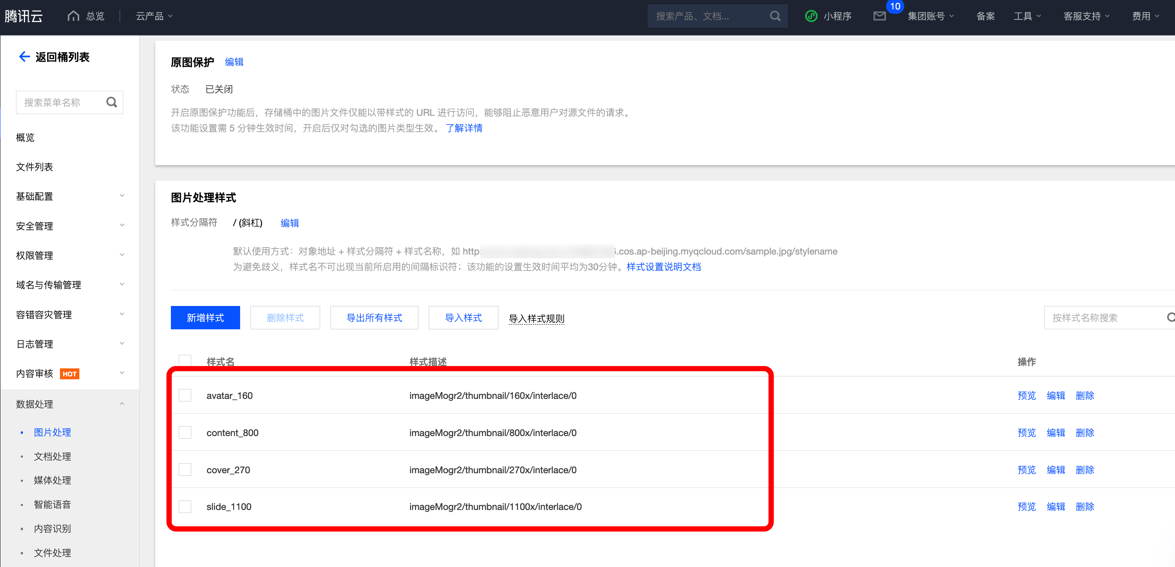Click the back arrow to bucket list
The width and height of the screenshot is (1175, 567).
[24, 57]
